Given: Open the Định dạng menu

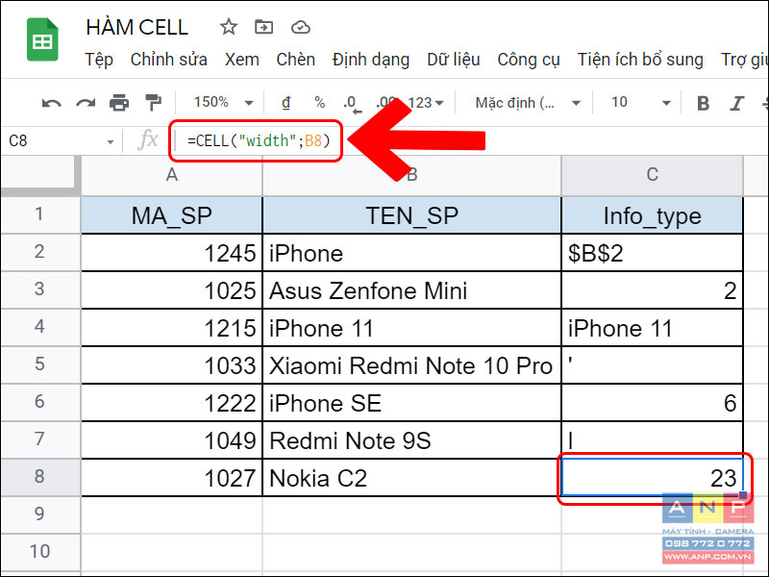Looking at the screenshot, I should [370, 60].
